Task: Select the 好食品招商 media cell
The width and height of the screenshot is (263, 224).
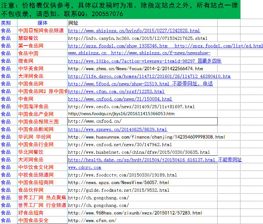Action: (x=42, y=213)
